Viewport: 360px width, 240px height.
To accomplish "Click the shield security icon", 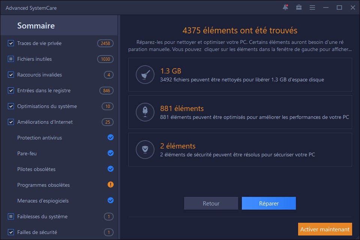I will (145, 150).
